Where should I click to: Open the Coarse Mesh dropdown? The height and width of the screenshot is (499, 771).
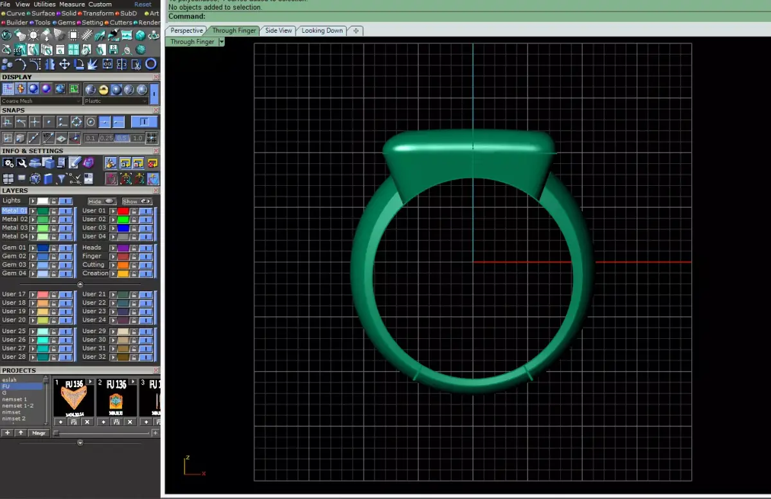41,101
